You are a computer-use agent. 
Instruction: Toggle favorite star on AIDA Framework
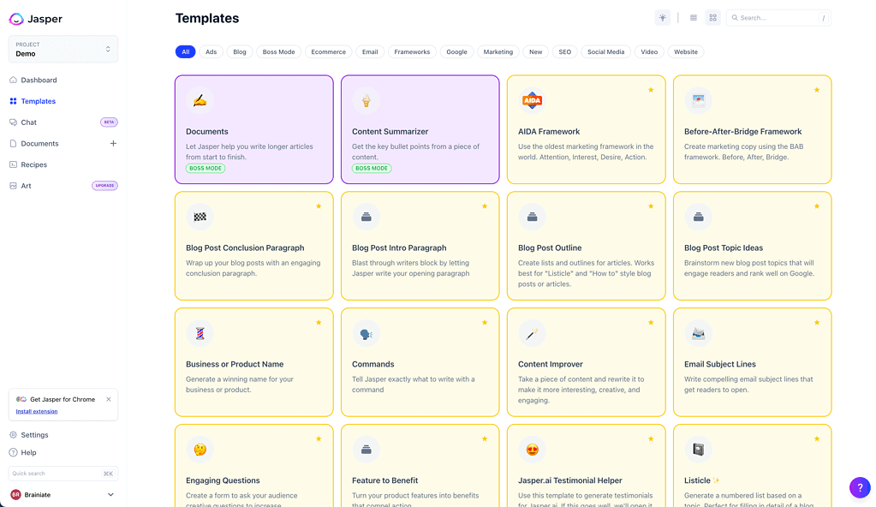(x=651, y=90)
